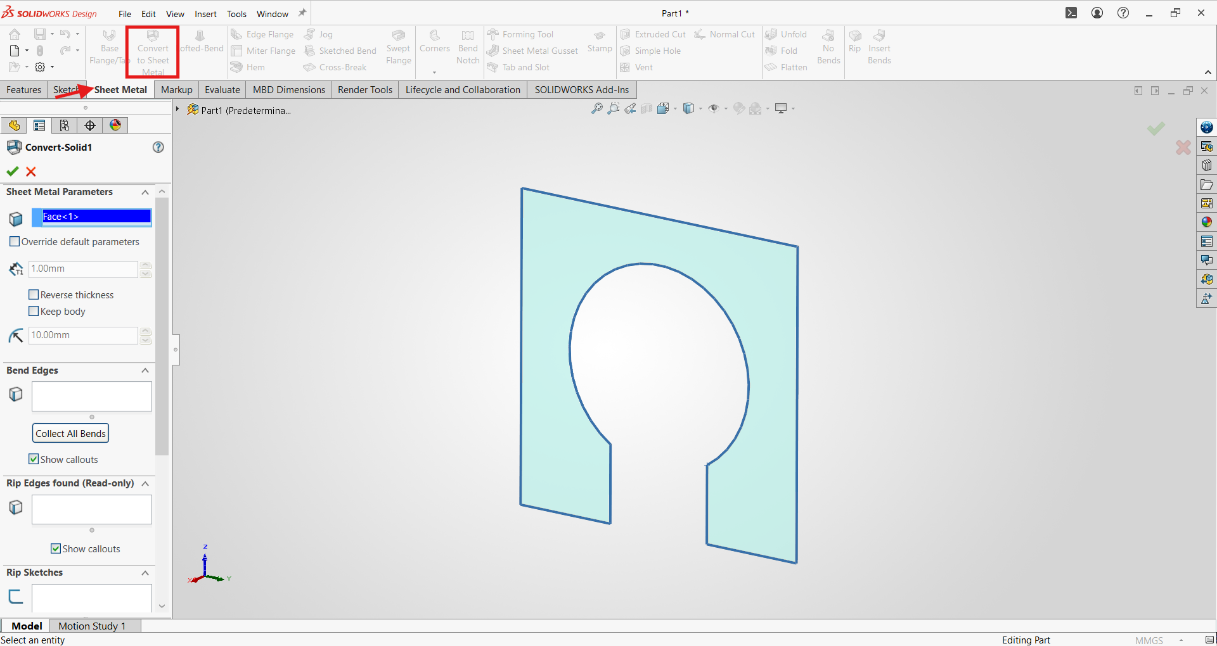Select the Insert Bends tool

point(879,47)
